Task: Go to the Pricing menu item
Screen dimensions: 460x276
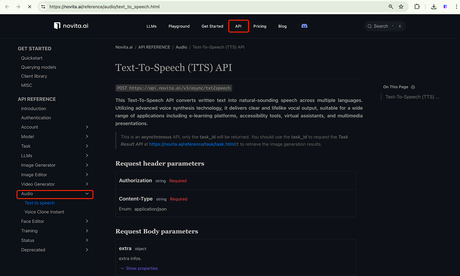Action: coord(260,26)
